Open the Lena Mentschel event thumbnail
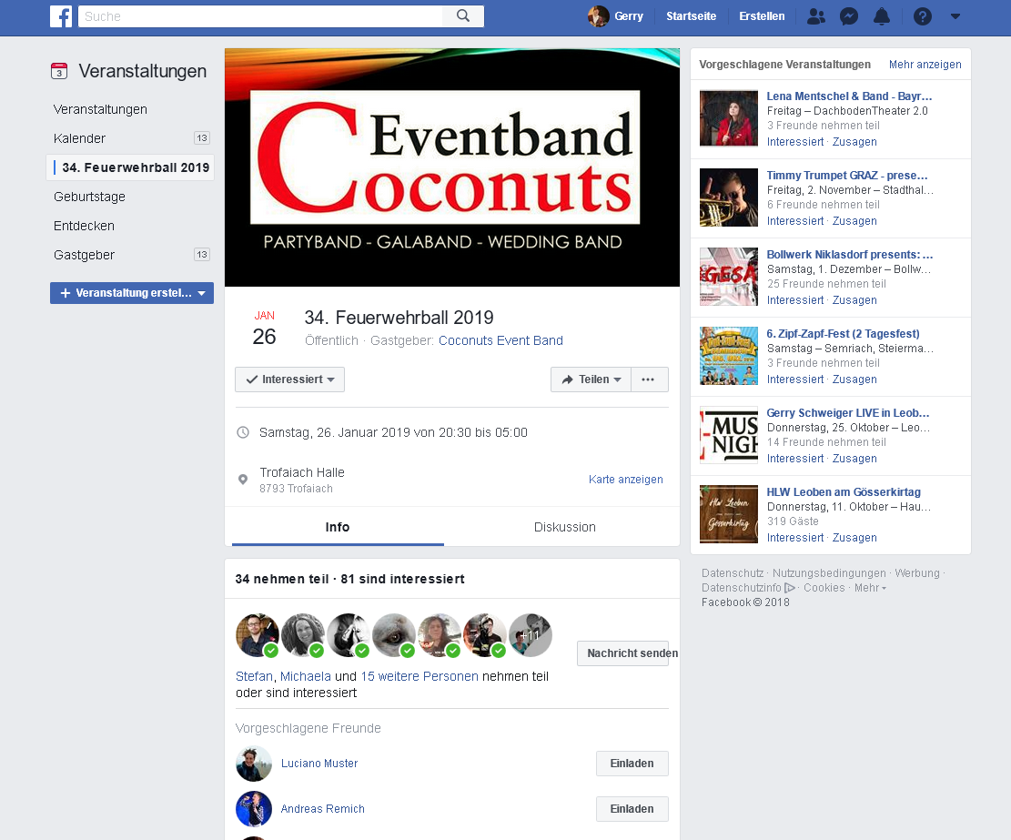The image size is (1011, 840). 729,118
